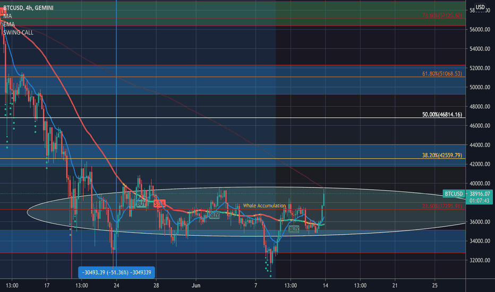
Task: Click the Jun date label on time axis
Action: (196, 286)
